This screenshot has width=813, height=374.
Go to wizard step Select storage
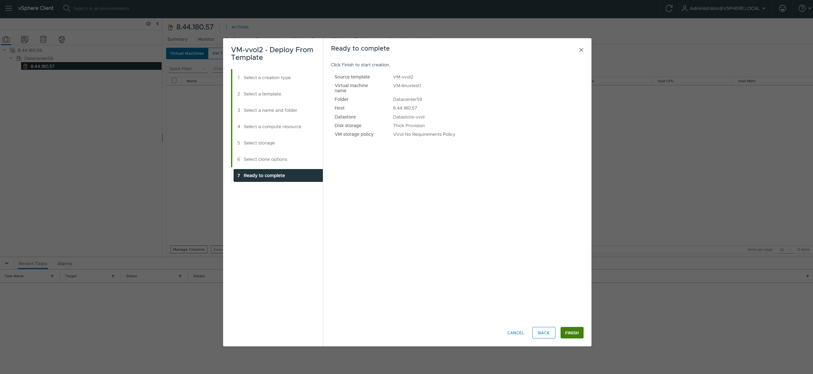[259, 143]
